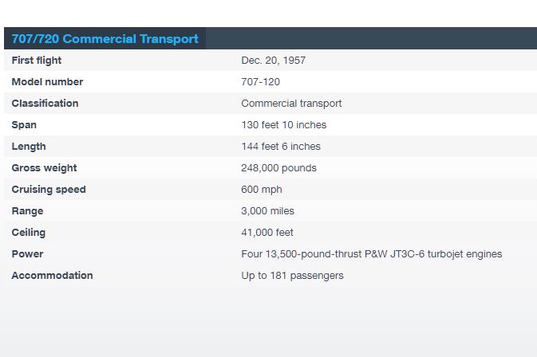This screenshot has height=357, width=537.
Task: Select the Cruising speed label
Action: click(x=49, y=190)
